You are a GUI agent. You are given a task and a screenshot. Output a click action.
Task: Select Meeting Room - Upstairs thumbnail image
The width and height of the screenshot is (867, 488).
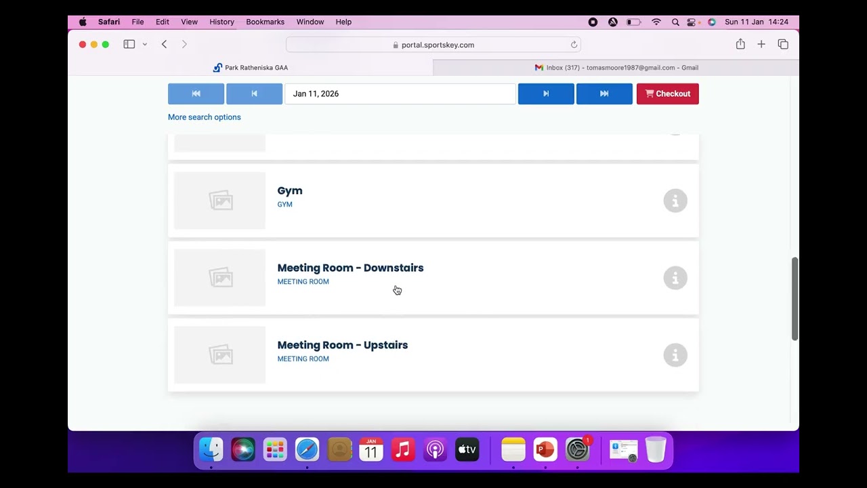[220, 355]
